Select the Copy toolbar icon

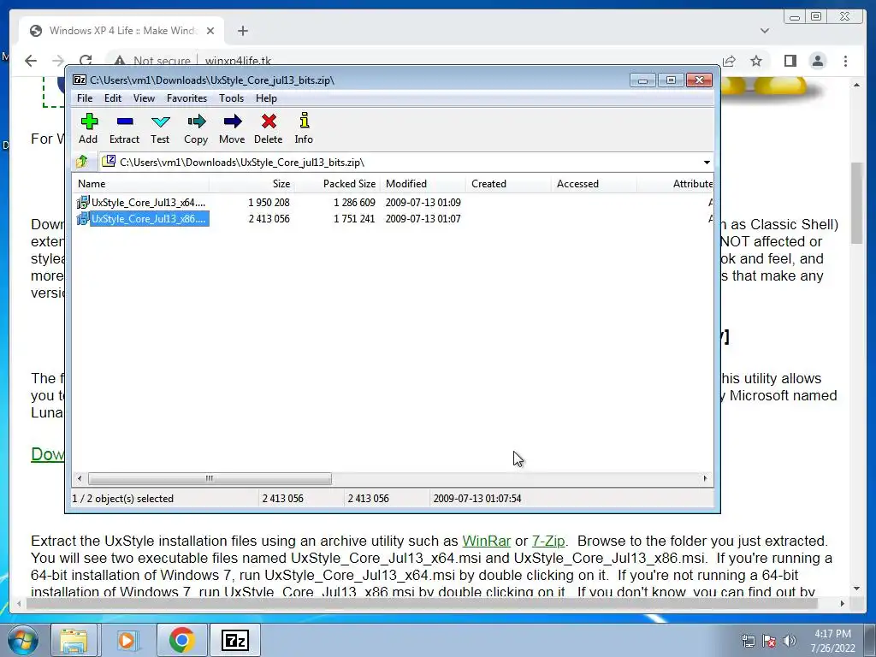coord(196,129)
